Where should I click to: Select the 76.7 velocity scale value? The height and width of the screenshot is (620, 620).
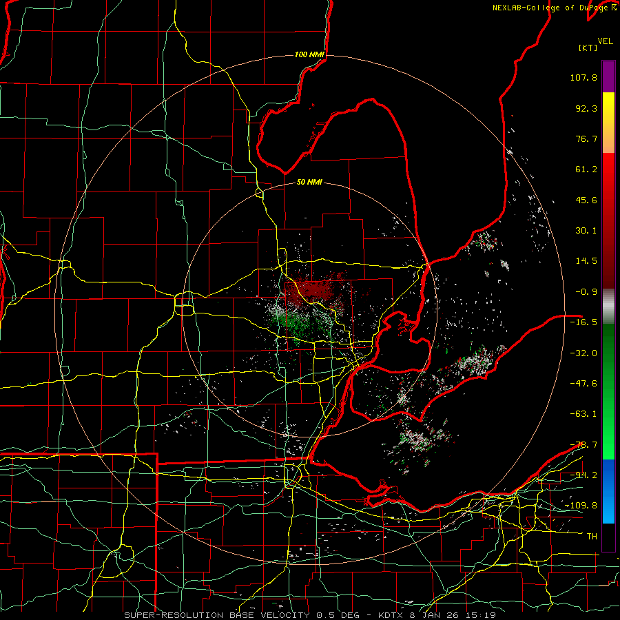(x=586, y=138)
